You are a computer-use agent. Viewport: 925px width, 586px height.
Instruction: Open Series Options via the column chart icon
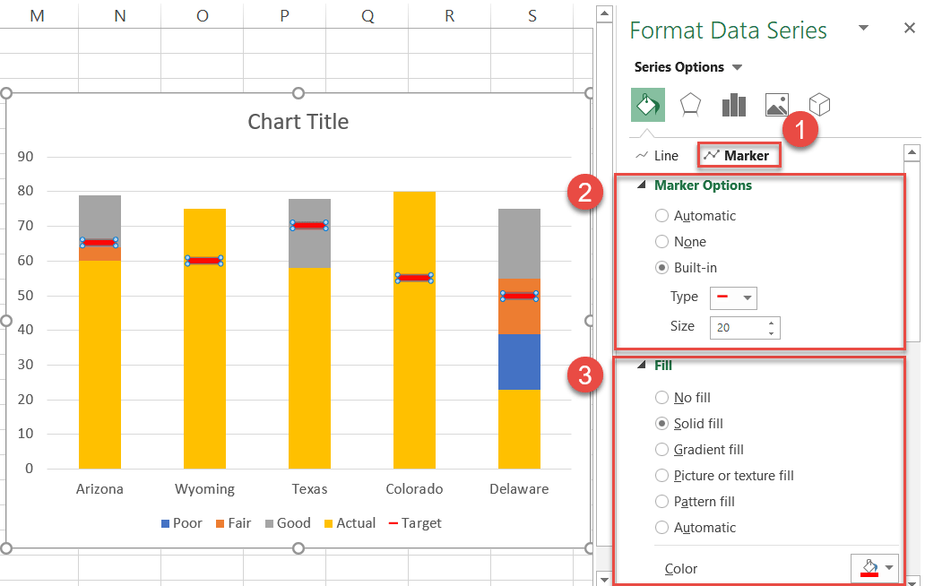click(x=733, y=105)
